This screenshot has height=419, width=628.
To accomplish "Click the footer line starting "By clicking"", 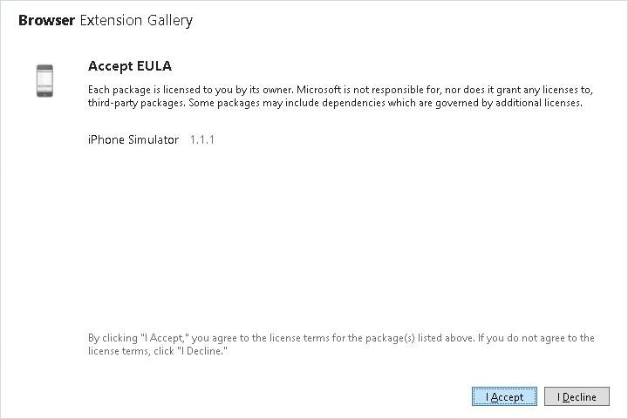I will (x=341, y=338).
